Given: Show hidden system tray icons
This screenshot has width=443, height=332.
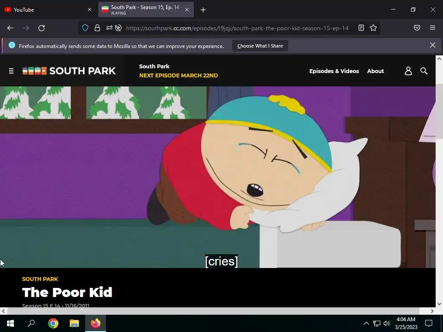Looking at the screenshot, I should tap(366, 323).
